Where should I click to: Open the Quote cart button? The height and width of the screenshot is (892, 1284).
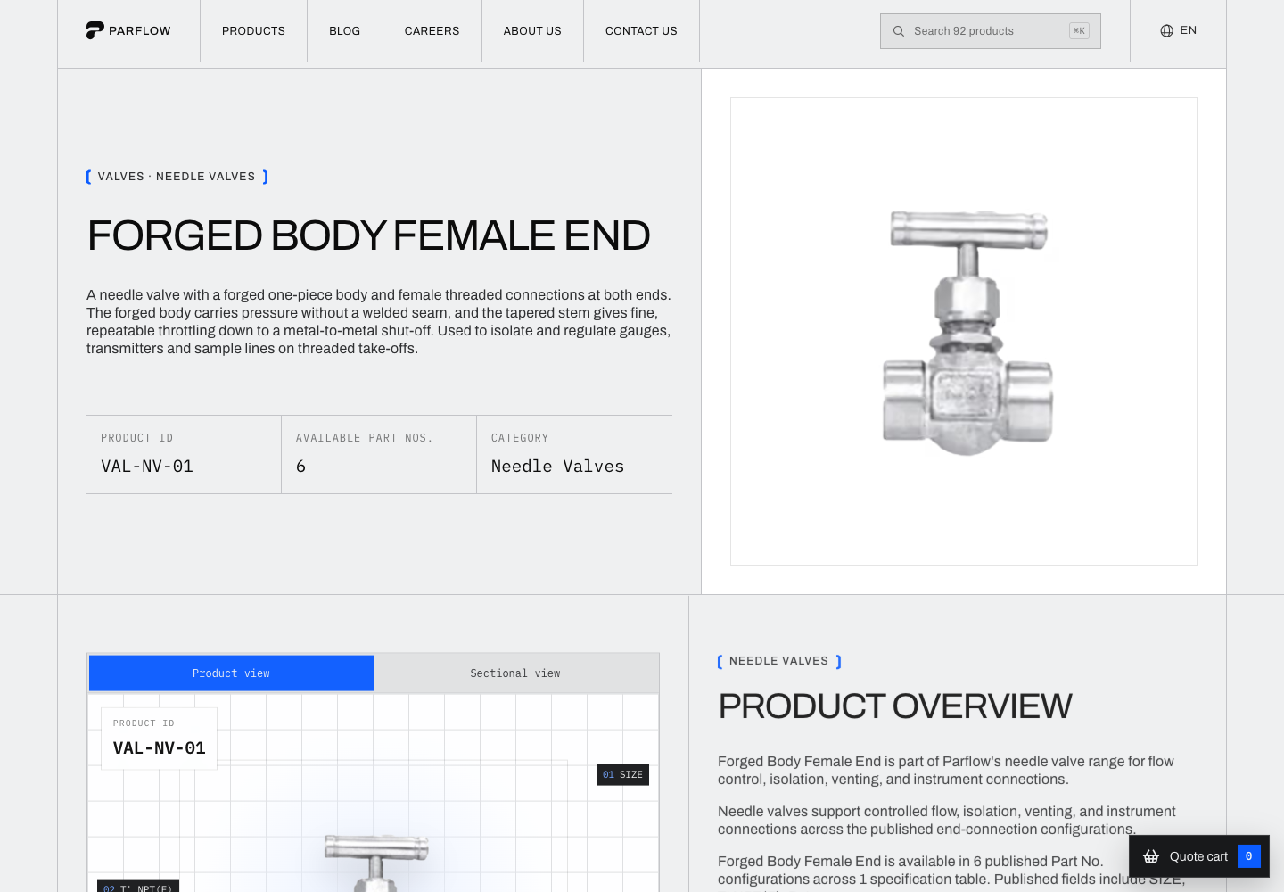point(1199,856)
